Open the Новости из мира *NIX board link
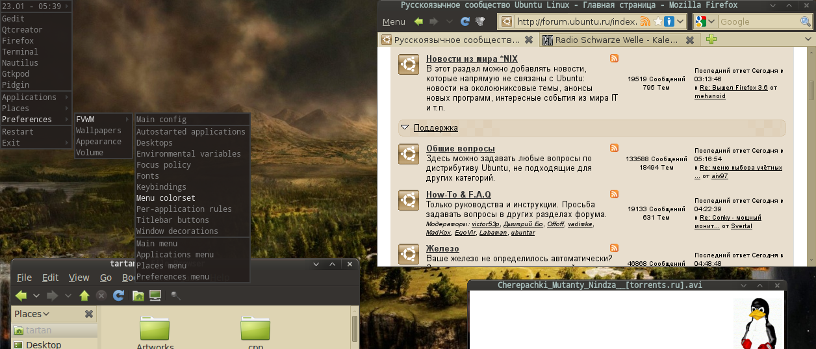 [472, 59]
